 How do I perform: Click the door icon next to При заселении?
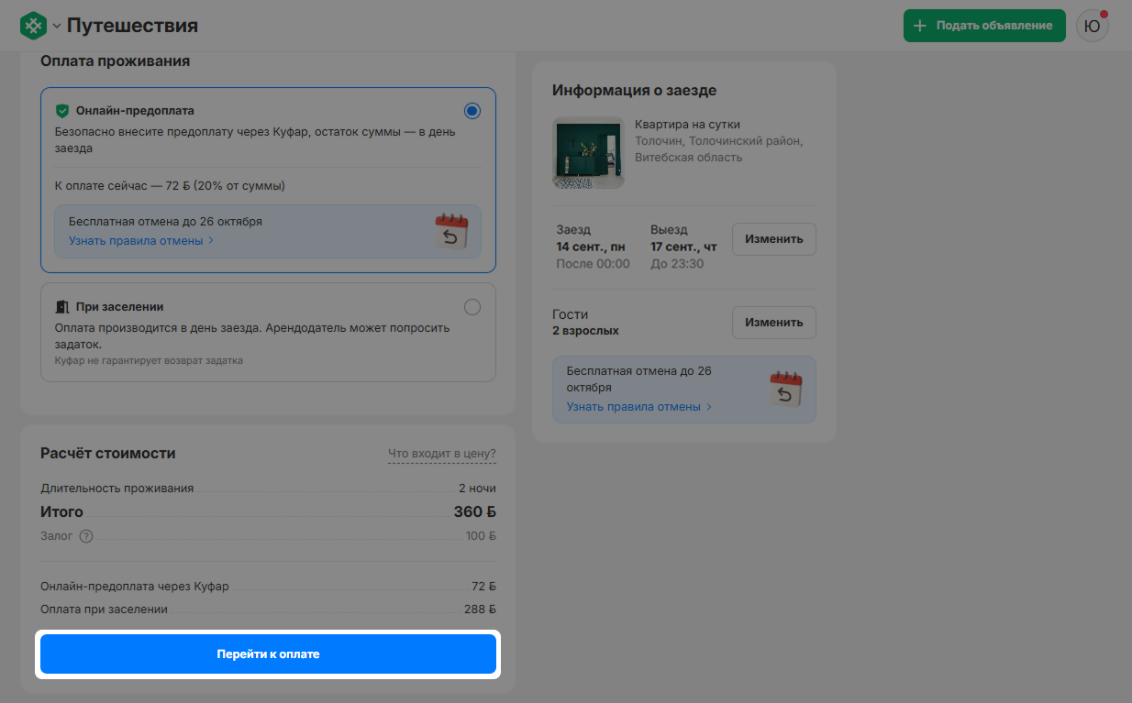(62, 307)
